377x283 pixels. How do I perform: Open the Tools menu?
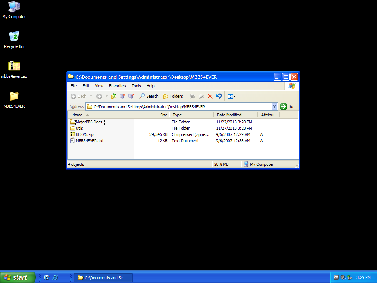[x=136, y=86]
